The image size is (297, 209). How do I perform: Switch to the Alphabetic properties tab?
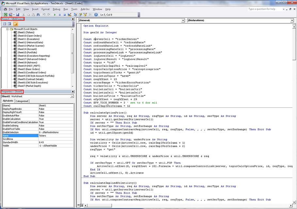8,101
